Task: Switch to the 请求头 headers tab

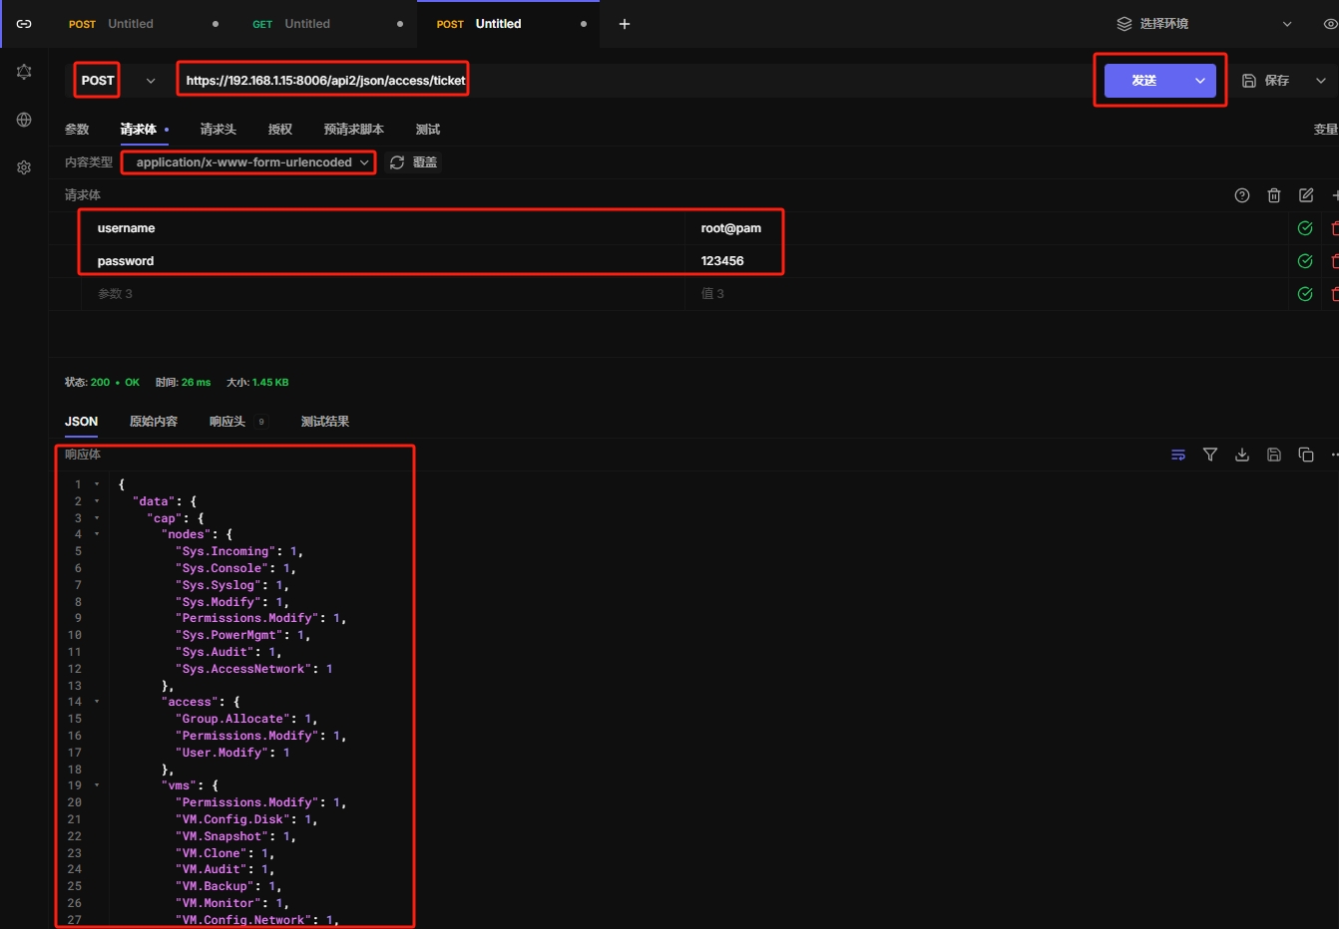Action: point(218,130)
